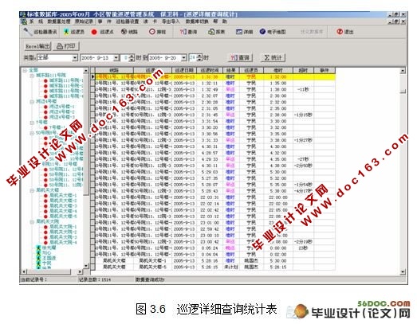
Task: Collapse the 河边4号楼 tree node
Action: (x=32, y=101)
